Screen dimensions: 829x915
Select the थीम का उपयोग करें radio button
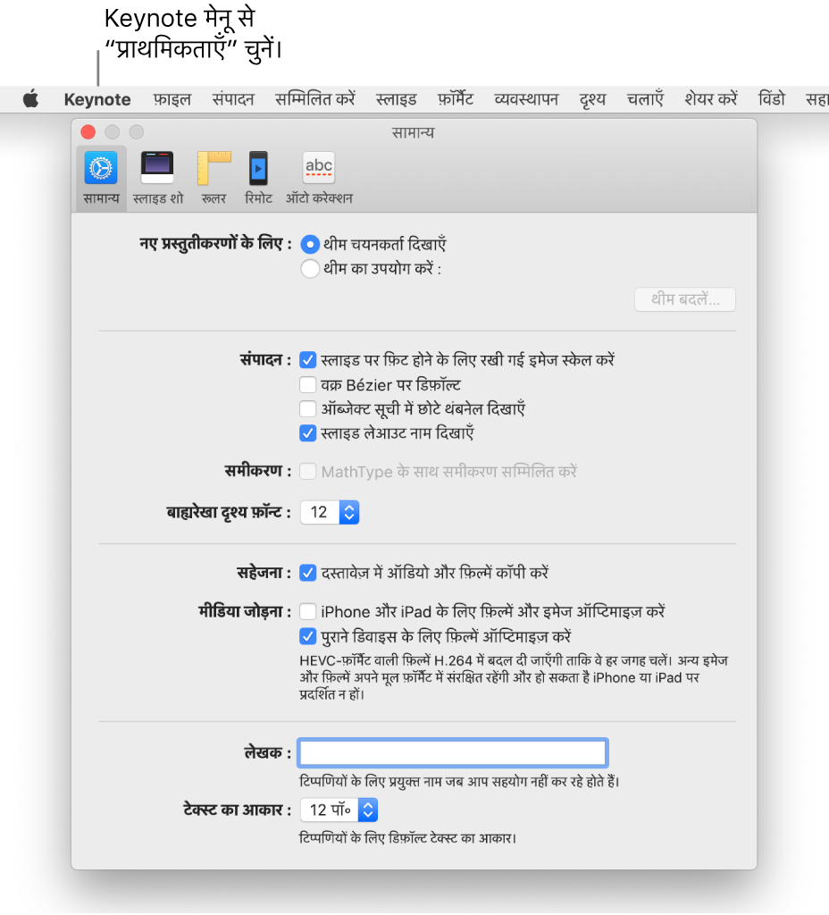coord(310,268)
